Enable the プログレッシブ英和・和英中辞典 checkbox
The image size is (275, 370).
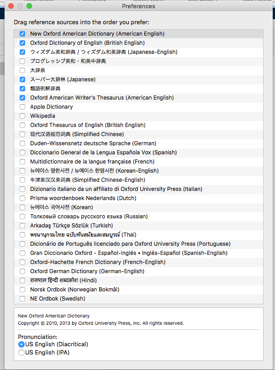(22, 61)
